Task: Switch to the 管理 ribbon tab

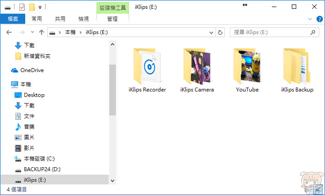Action: [112, 19]
